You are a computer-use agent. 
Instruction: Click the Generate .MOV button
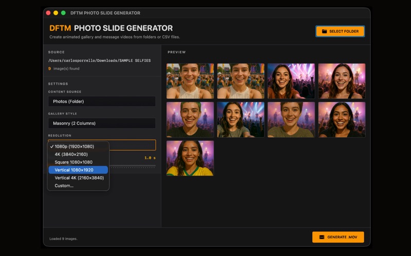pos(338,237)
